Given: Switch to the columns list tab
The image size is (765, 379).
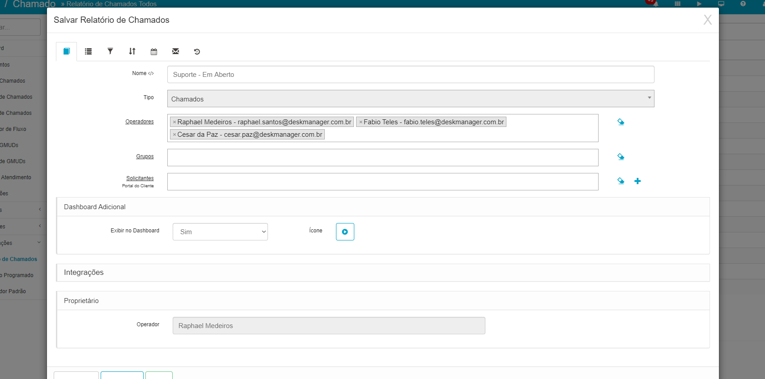Looking at the screenshot, I should [88, 51].
